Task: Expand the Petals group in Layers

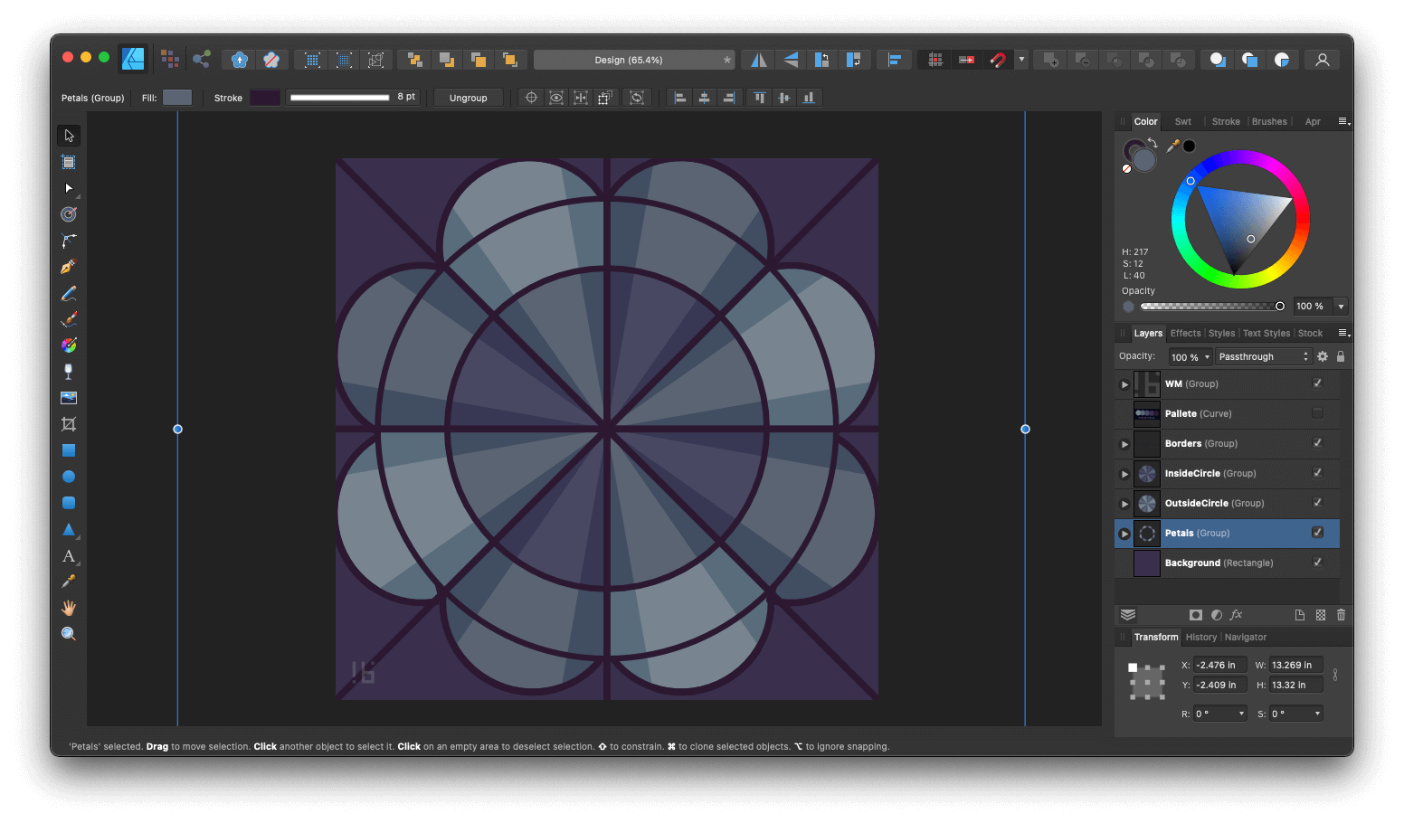Action: pos(1124,533)
